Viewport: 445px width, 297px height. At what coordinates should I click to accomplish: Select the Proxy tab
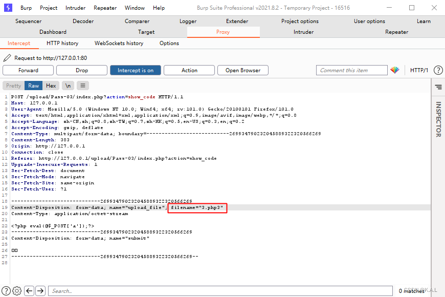point(223,32)
